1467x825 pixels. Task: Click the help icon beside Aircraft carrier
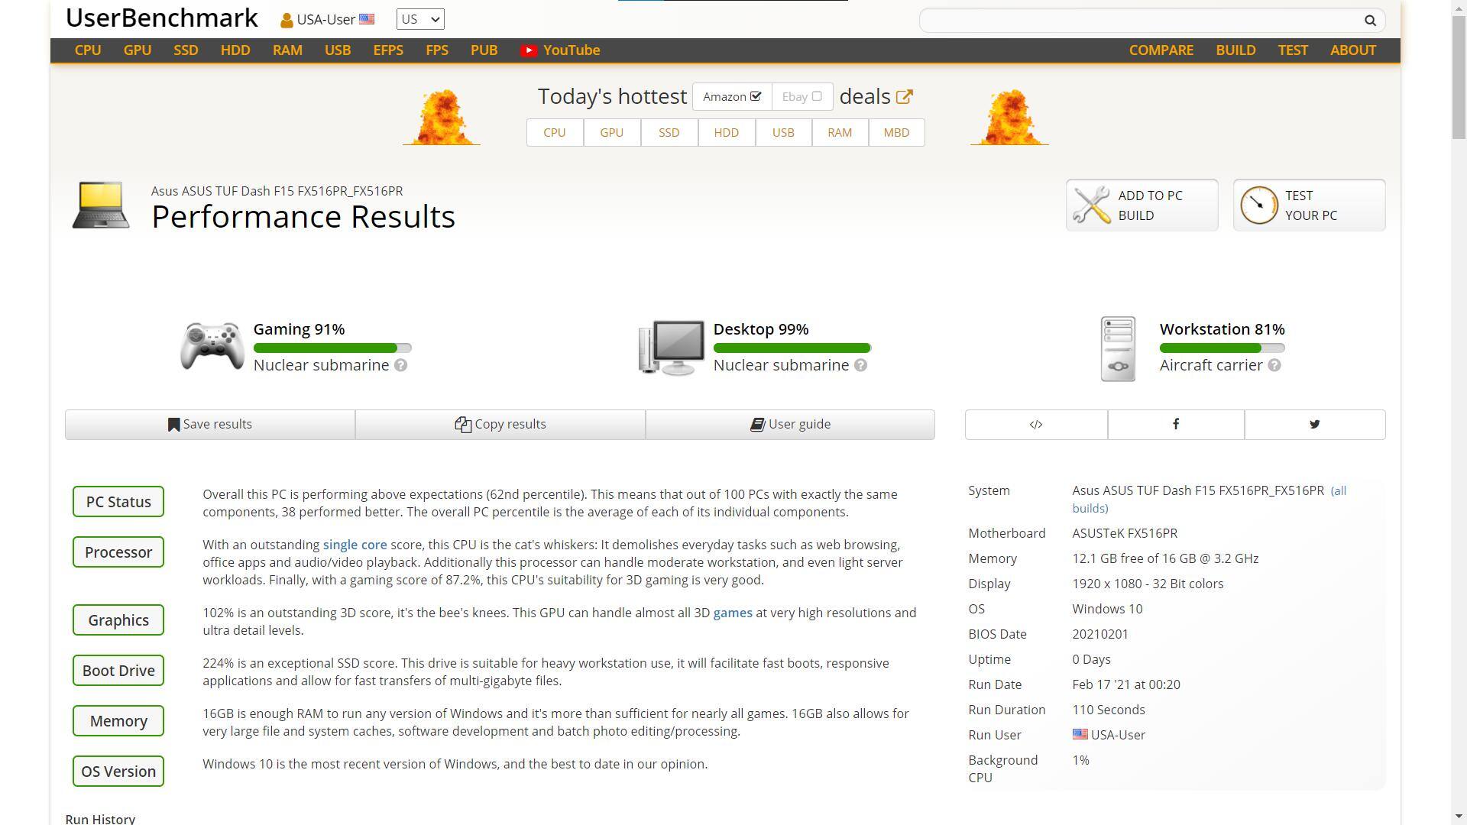[1274, 365]
